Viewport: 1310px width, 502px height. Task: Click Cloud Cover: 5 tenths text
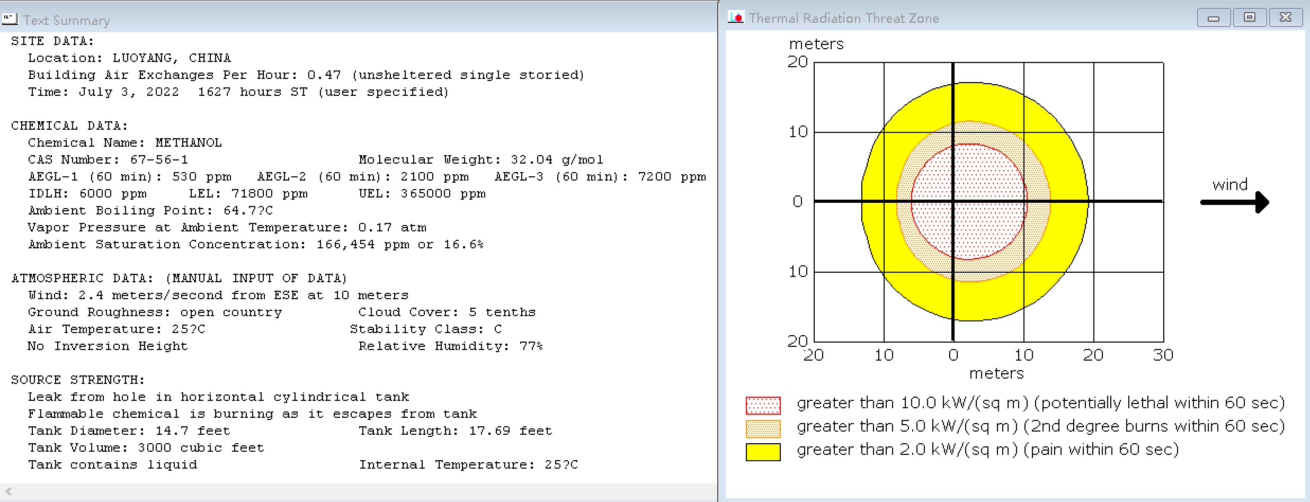pos(447,312)
